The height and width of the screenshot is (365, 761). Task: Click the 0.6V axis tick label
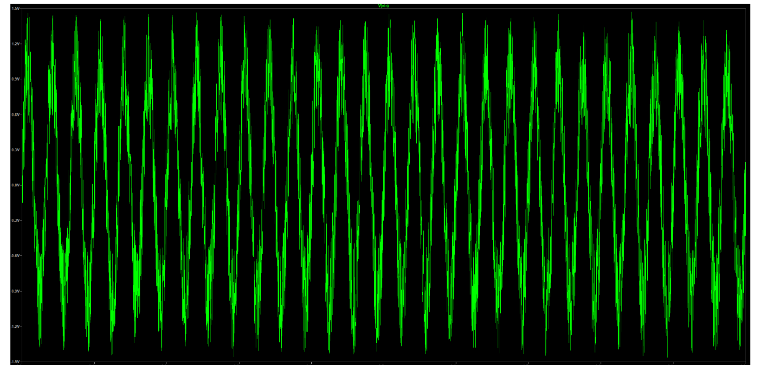point(15,115)
